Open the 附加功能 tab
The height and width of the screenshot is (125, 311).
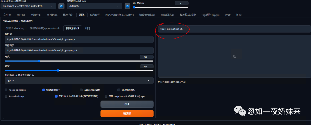(36, 15)
